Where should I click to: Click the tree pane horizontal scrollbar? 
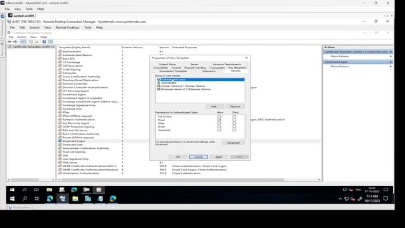tap(25, 180)
